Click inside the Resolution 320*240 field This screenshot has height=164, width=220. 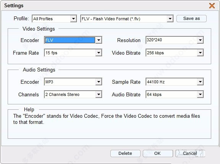[171, 40]
